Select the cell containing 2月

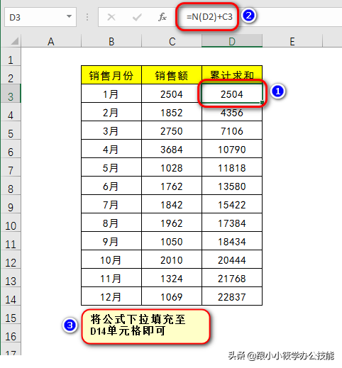click(x=111, y=112)
